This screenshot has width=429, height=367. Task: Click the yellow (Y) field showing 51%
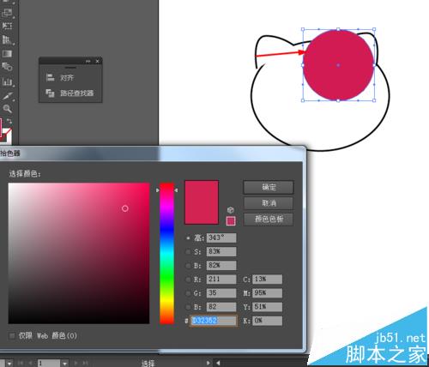(x=267, y=307)
